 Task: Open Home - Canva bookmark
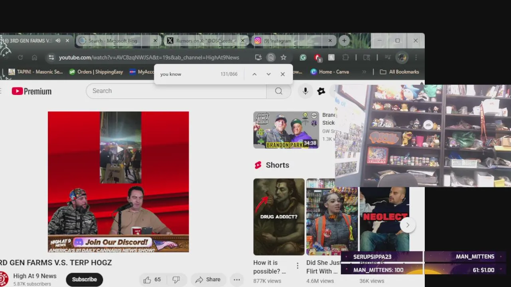(330, 72)
